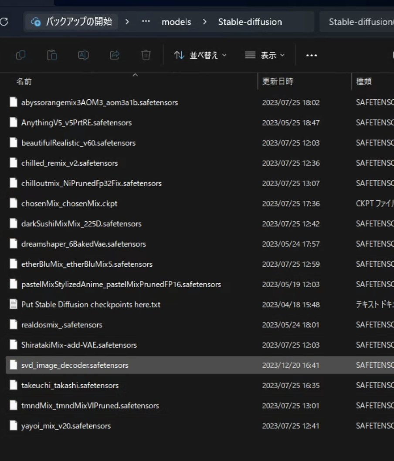The image size is (394, 461).
Task: Select abyssorangemix3AOM3_aom3a1b.safetensors
Action: 100,102
